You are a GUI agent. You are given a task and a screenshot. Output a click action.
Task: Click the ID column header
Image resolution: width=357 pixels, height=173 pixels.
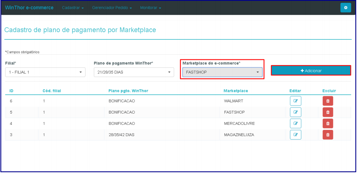(x=11, y=91)
